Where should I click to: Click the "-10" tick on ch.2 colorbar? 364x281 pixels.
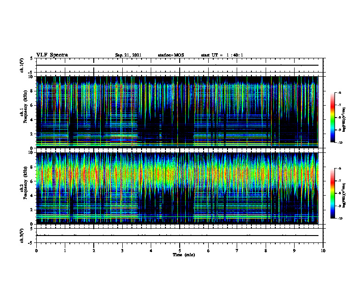click(340, 219)
